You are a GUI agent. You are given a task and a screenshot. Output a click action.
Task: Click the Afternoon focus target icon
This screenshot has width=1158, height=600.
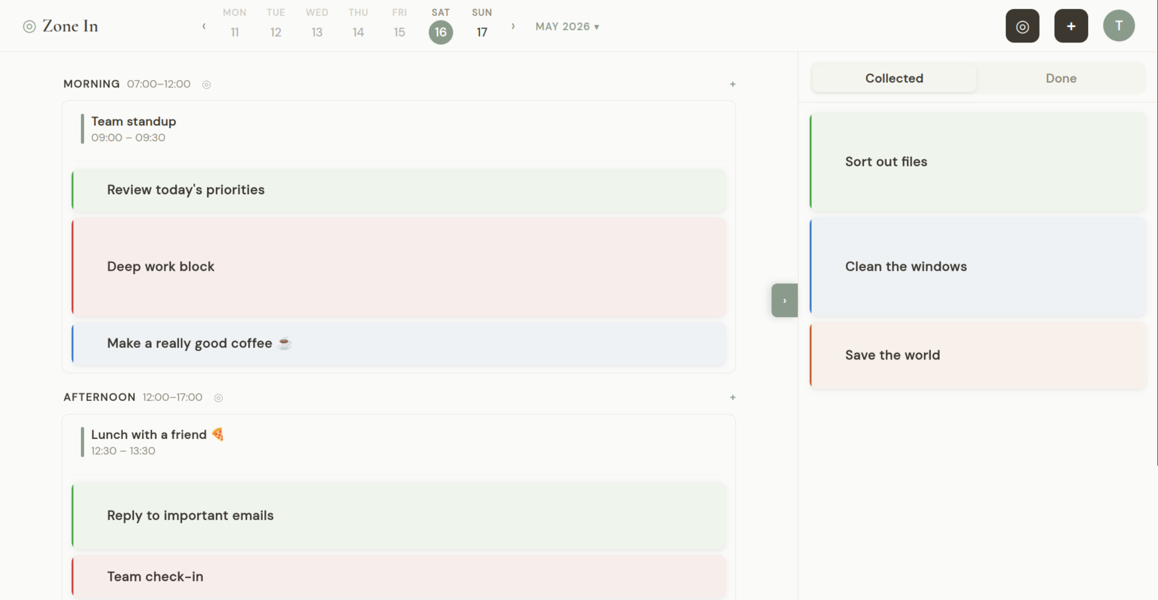[218, 398]
